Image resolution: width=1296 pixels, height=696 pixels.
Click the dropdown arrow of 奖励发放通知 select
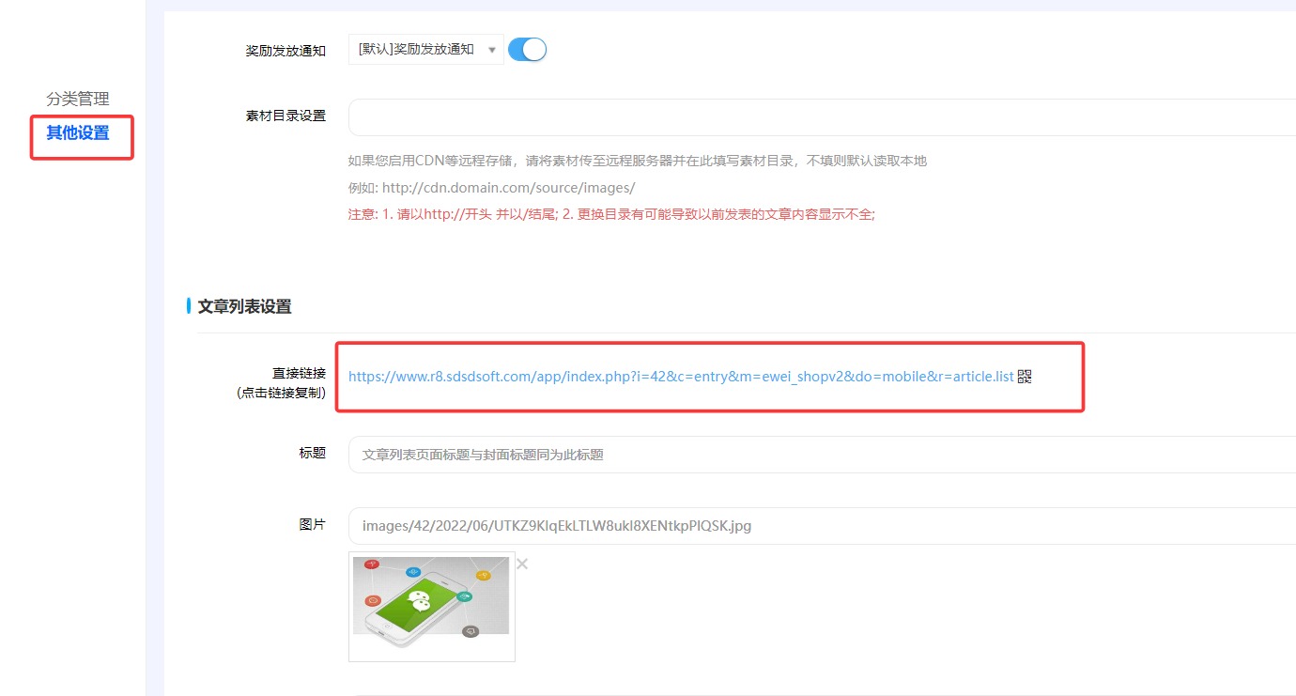click(492, 50)
